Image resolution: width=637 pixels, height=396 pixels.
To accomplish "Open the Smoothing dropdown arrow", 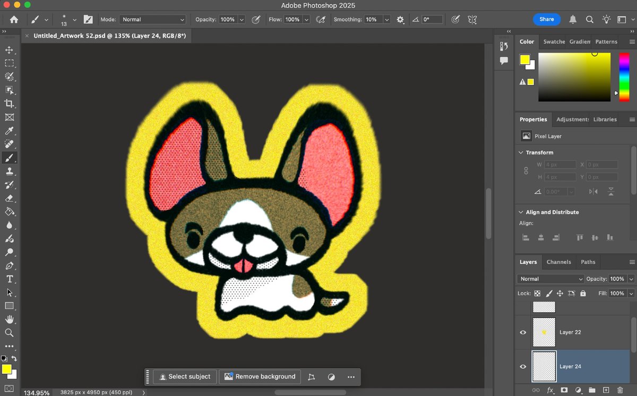I will [x=386, y=20].
